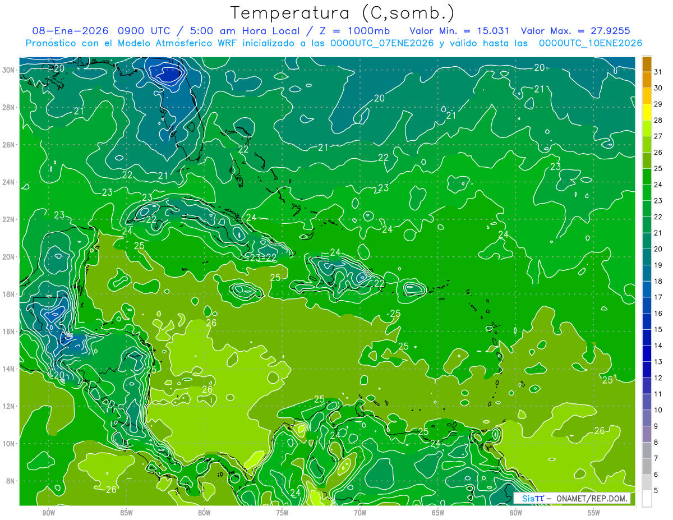Click the colorbar label "8"
Image resolution: width=673 pixels, height=520 pixels.
pyautogui.click(x=656, y=442)
